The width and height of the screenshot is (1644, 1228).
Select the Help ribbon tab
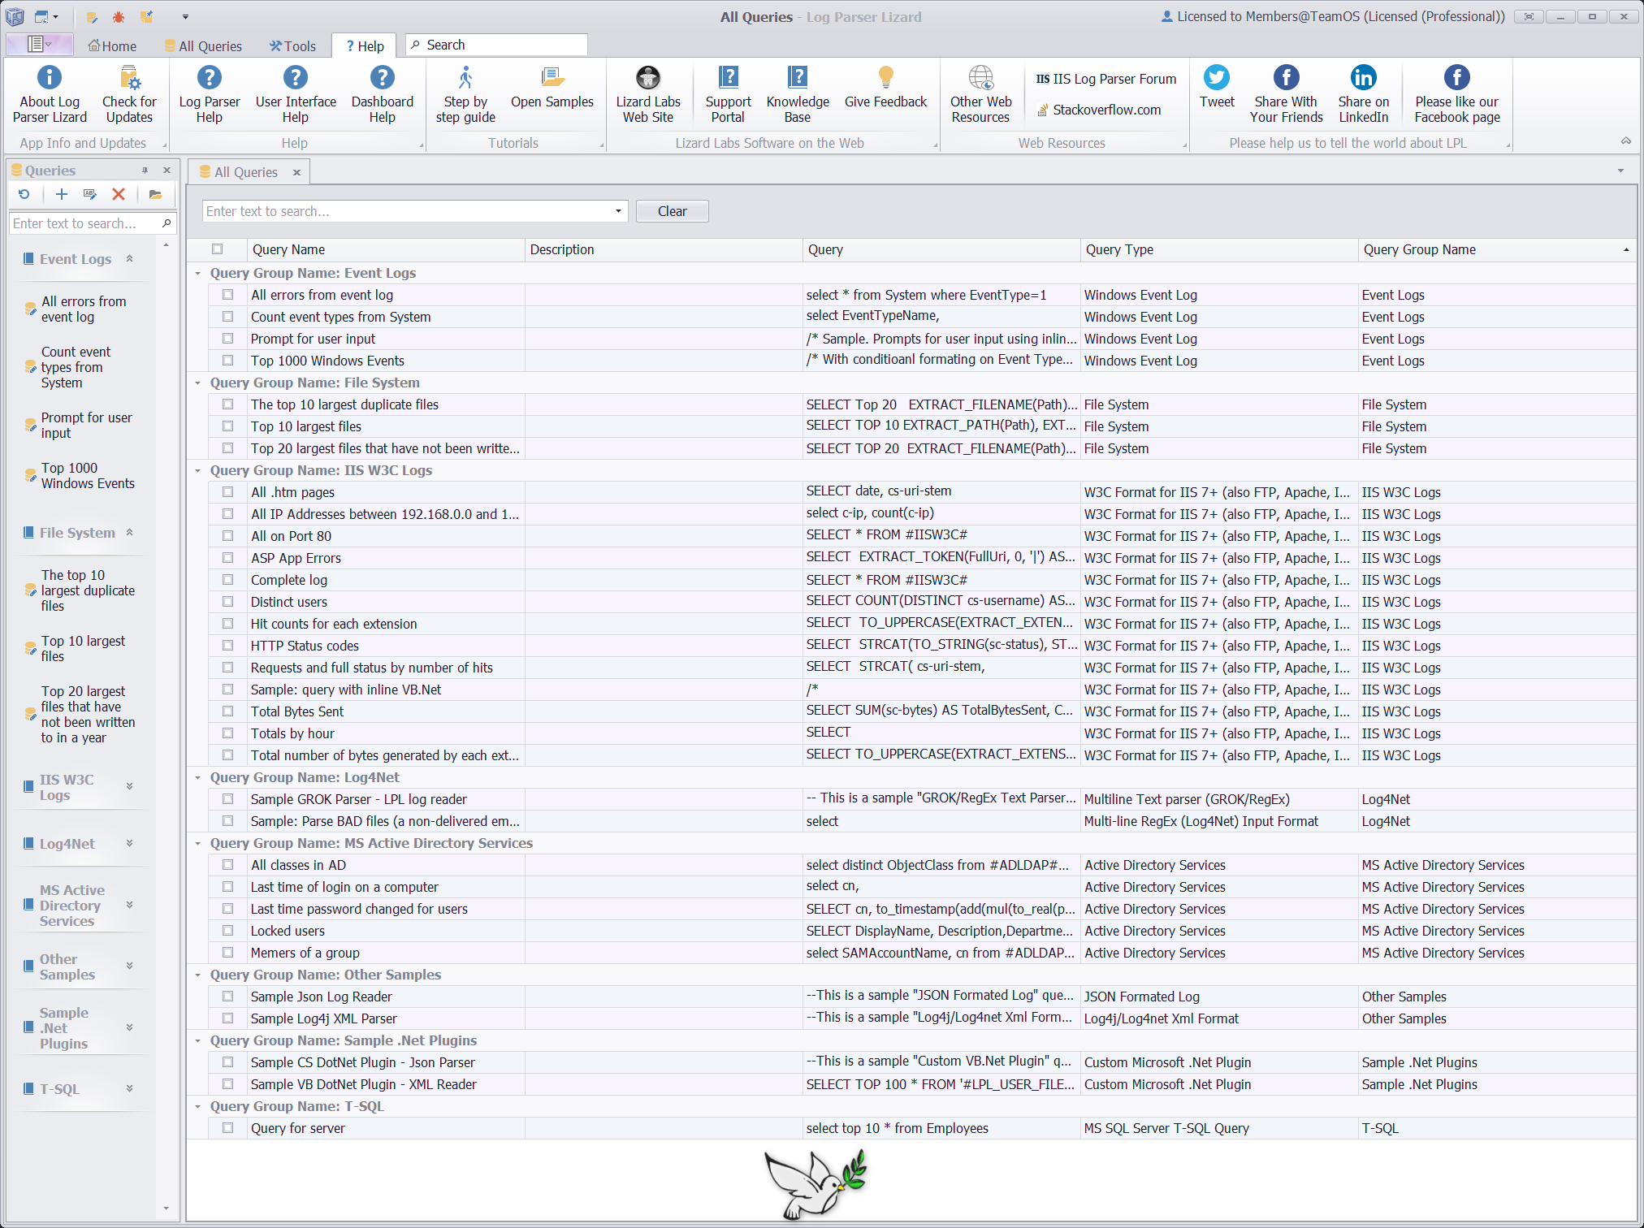[365, 45]
